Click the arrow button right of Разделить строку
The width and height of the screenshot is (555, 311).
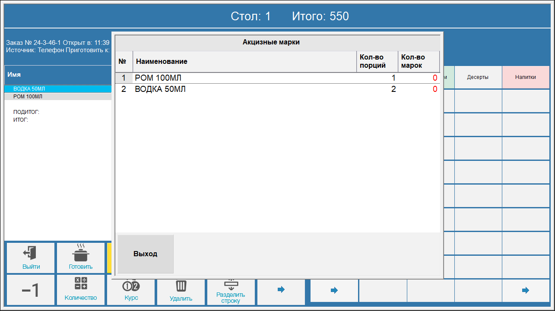[x=281, y=292]
